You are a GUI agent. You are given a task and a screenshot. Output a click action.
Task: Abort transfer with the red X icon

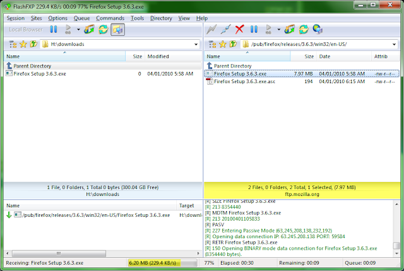(239, 30)
